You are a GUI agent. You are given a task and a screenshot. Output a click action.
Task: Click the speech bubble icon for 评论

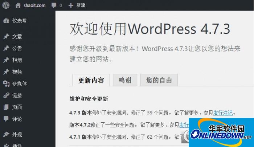(x=6, y=119)
